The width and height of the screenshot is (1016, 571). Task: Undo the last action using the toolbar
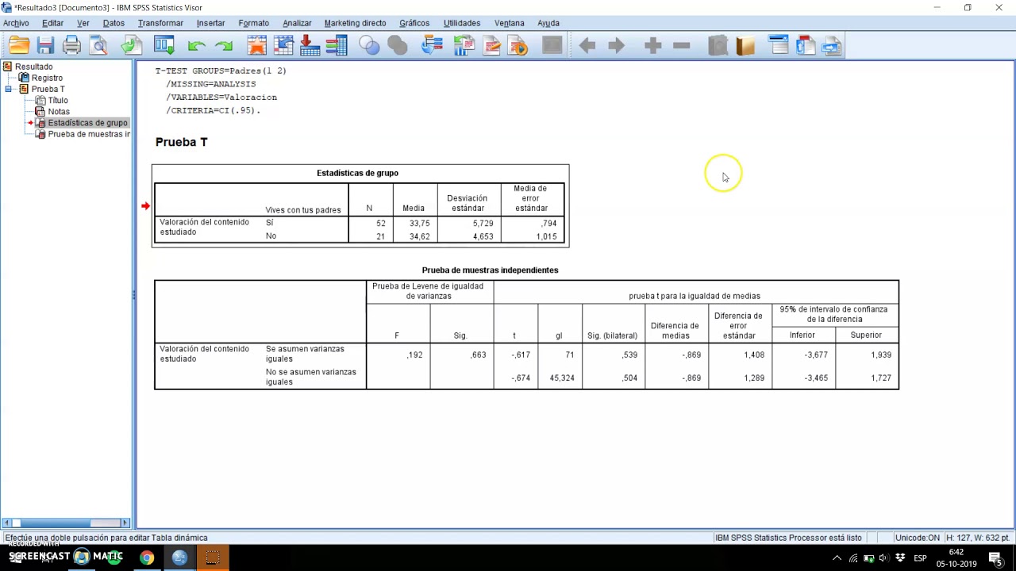(196, 46)
